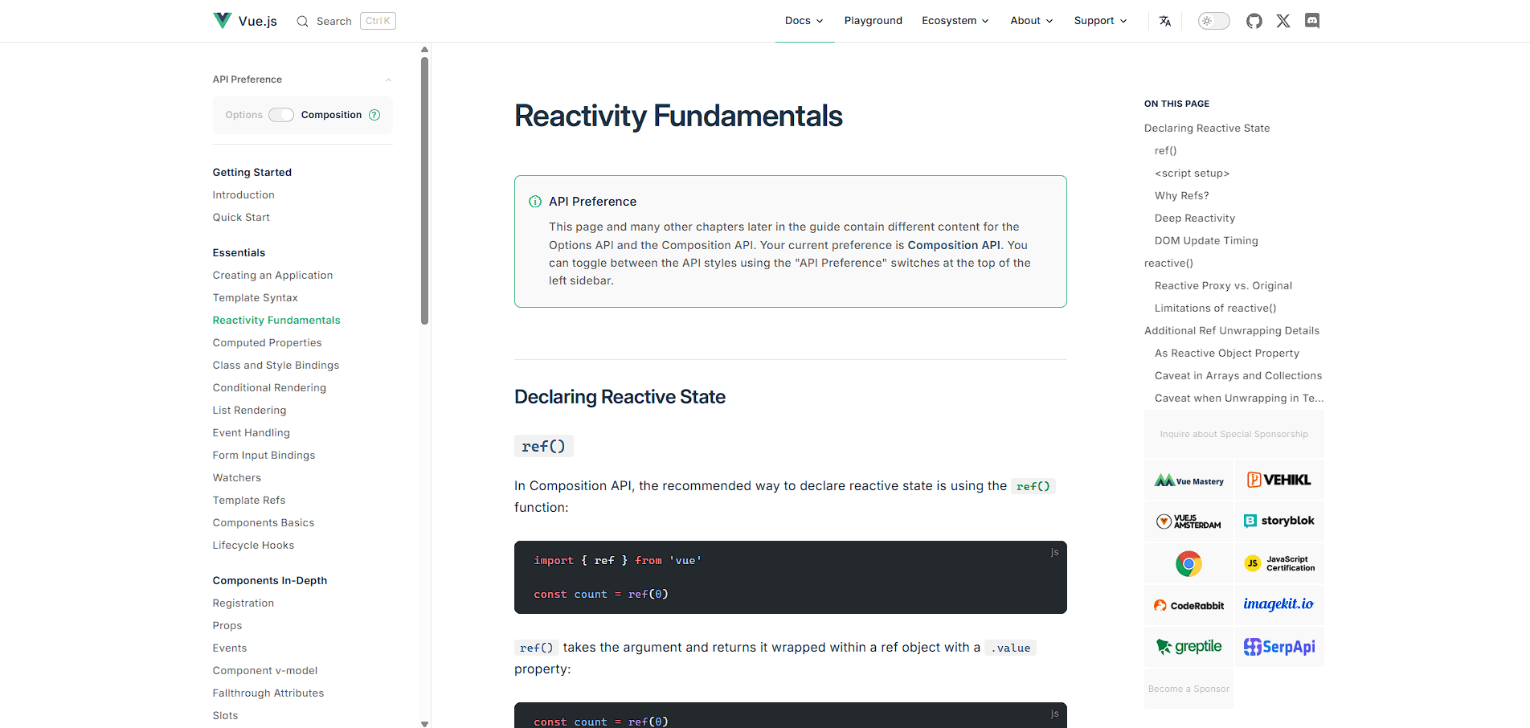Screen dimensions: 1530x728
Task: Select Computed Properties in the sidebar
Action: pos(267,342)
